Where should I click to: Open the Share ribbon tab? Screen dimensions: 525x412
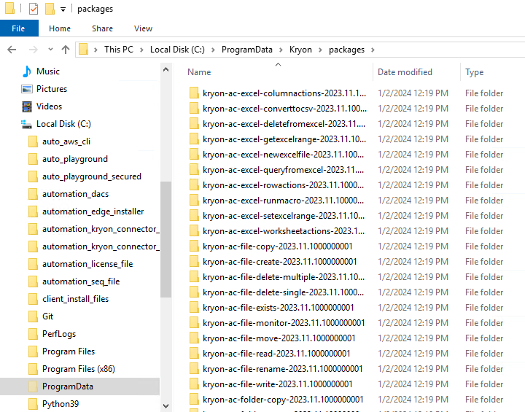tap(102, 28)
